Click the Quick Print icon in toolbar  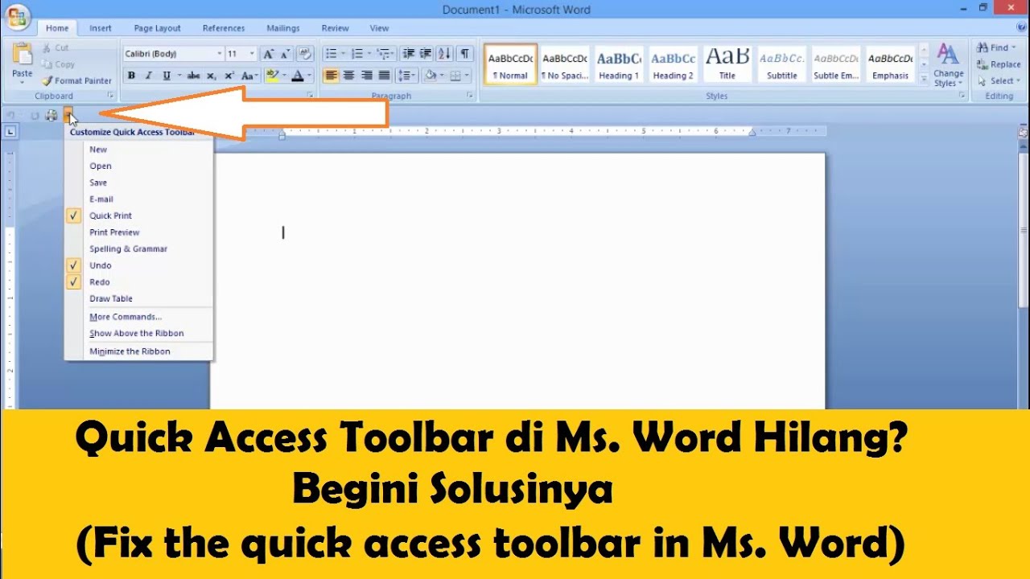(x=51, y=116)
